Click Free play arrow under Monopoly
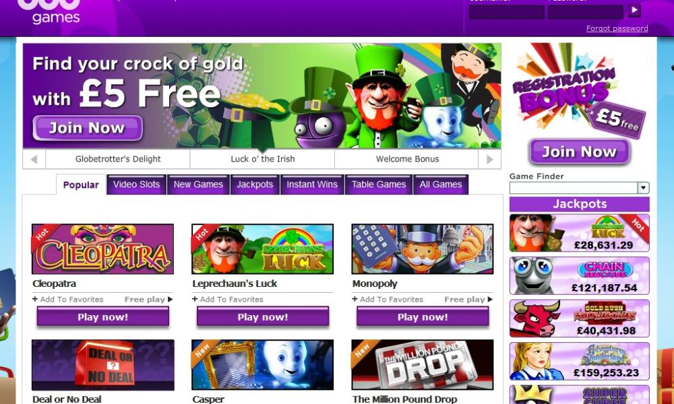The image size is (674, 404). pos(490,299)
